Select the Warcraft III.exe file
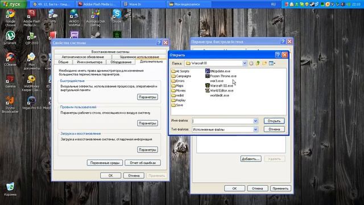 coord(219,86)
